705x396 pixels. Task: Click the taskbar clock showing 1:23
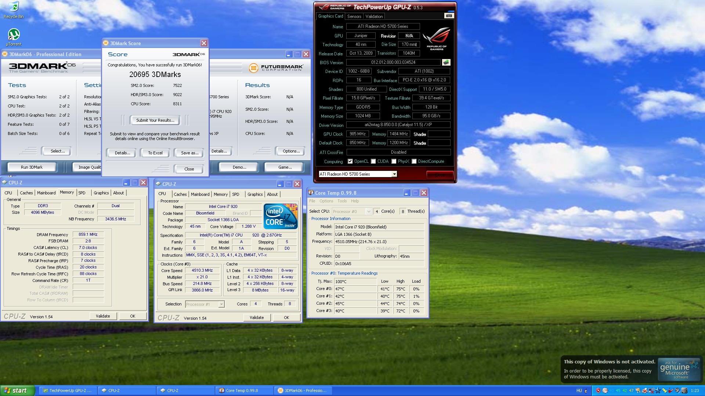[x=695, y=390]
